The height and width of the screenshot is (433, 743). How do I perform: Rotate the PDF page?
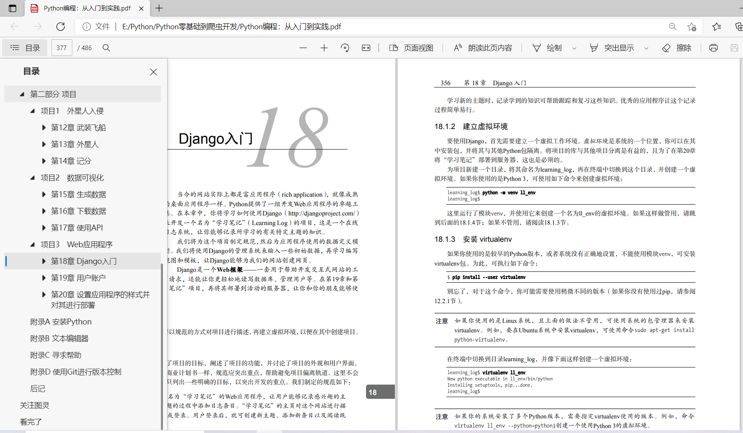pos(345,48)
